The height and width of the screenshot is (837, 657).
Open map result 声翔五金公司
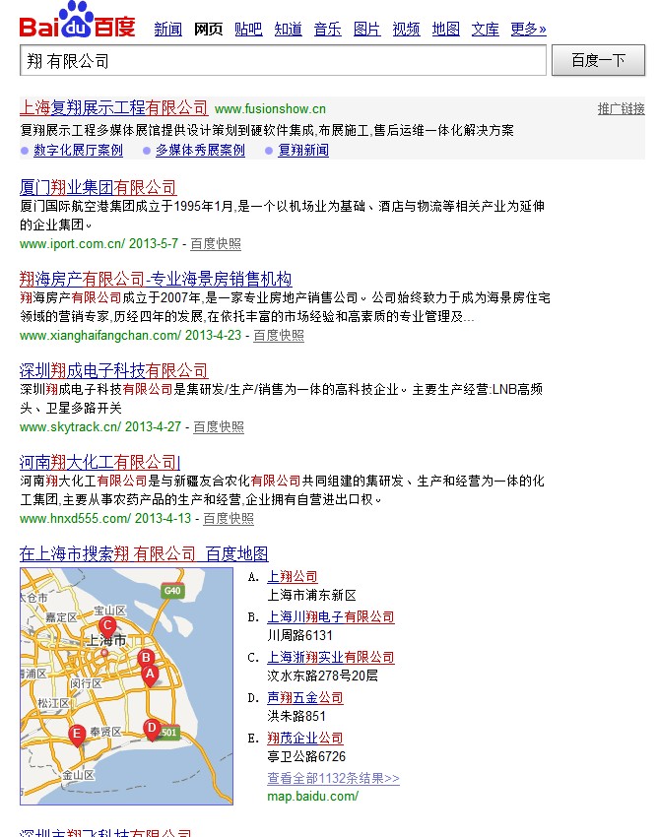coord(305,698)
